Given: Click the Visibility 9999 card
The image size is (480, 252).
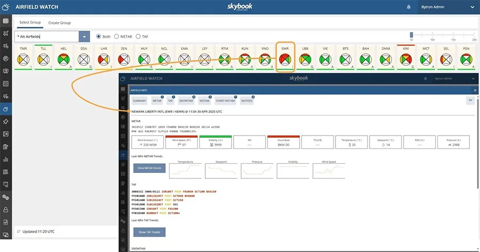Looking at the screenshot, I should pos(215,142).
